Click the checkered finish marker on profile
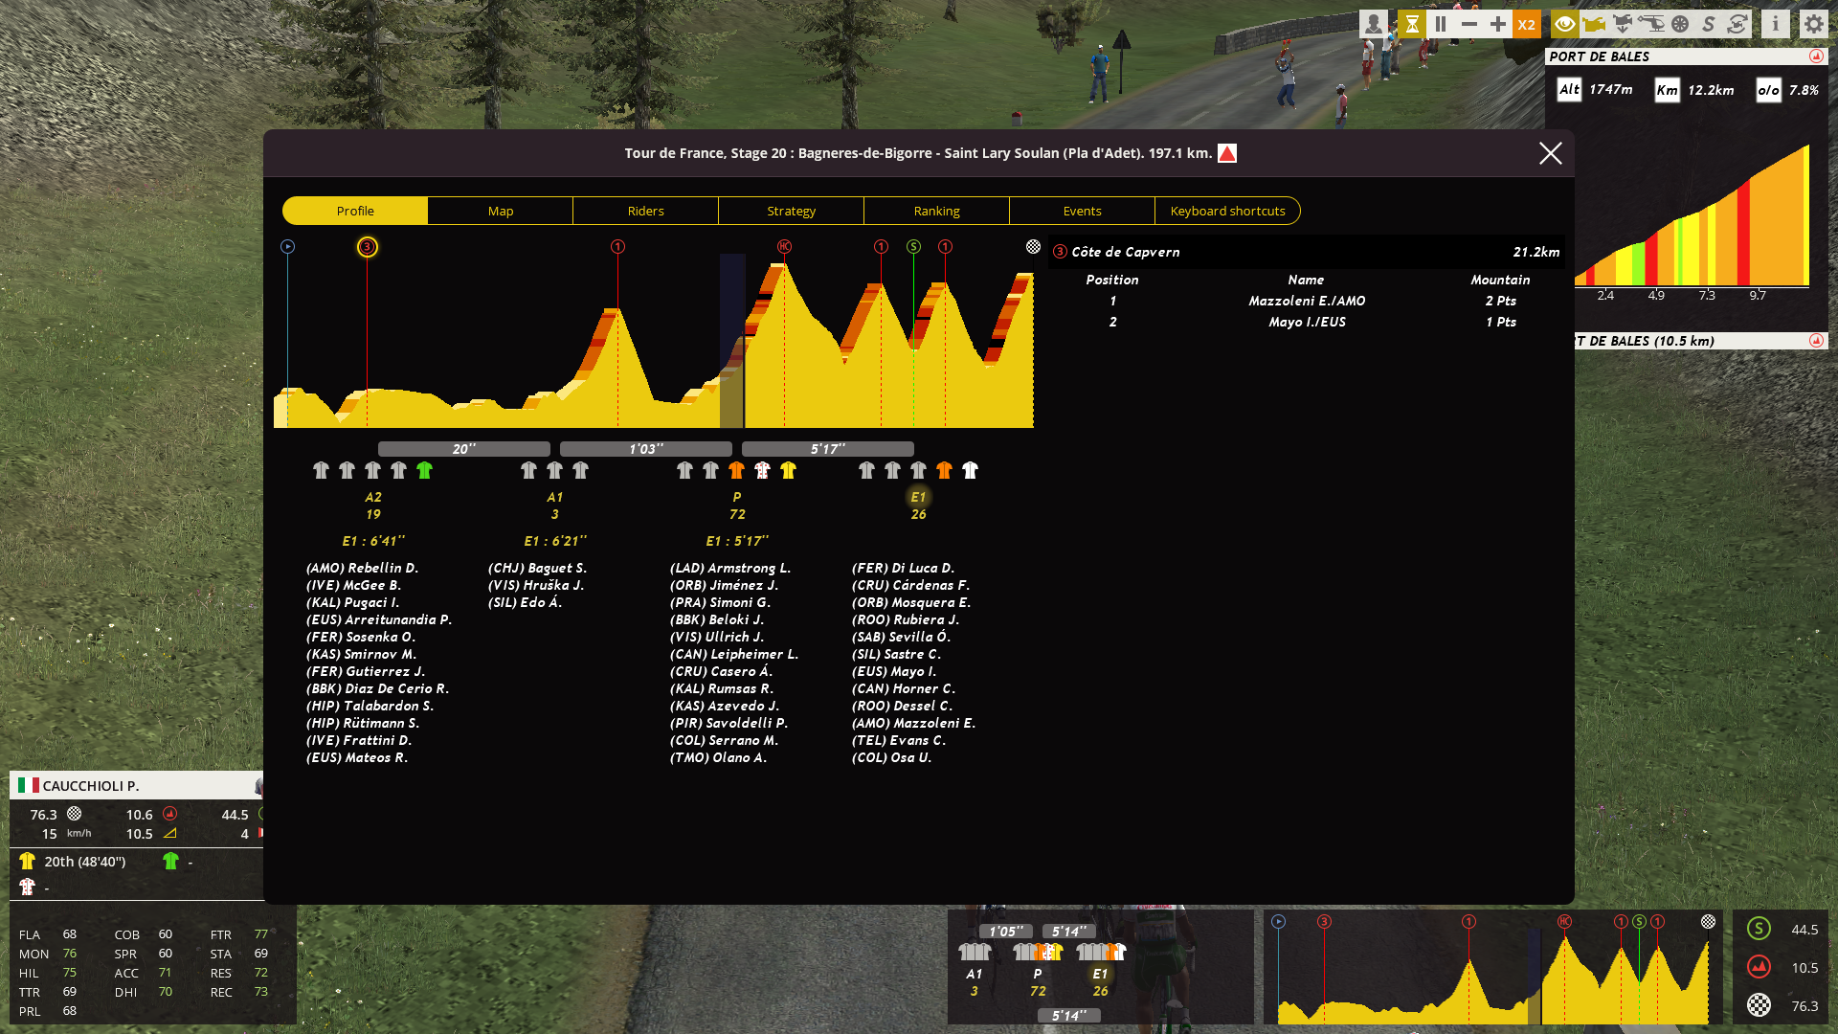Image resolution: width=1838 pixels, height=1034 pixels. click(x=1033, y=247)
